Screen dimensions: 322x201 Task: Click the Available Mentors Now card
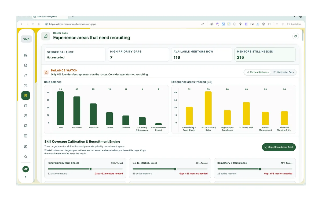pos(202,55)
